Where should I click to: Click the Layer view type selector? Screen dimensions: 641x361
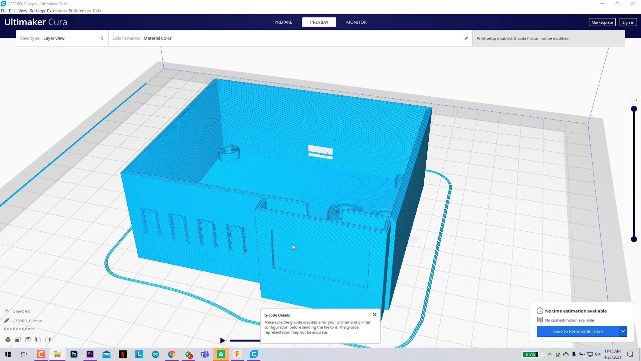[54, 38]
